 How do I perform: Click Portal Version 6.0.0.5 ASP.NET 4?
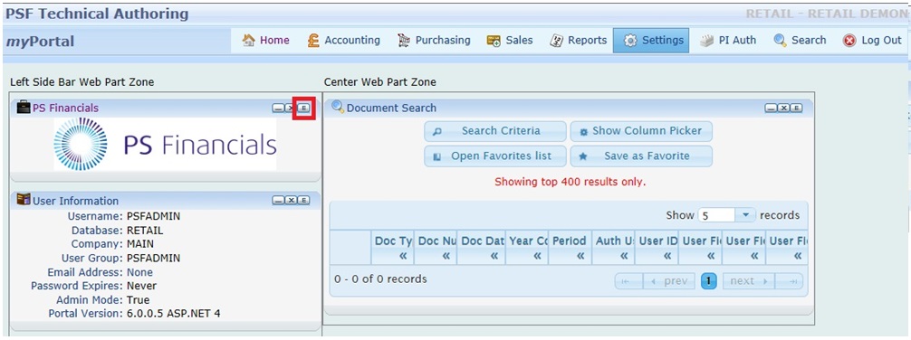point(174,314)
